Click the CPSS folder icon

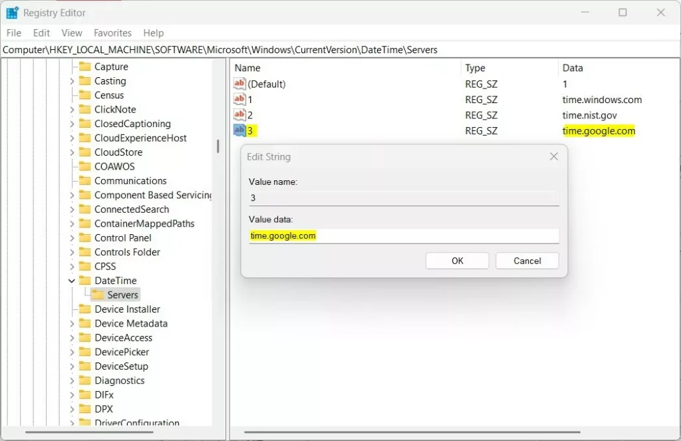pos(84,266)
